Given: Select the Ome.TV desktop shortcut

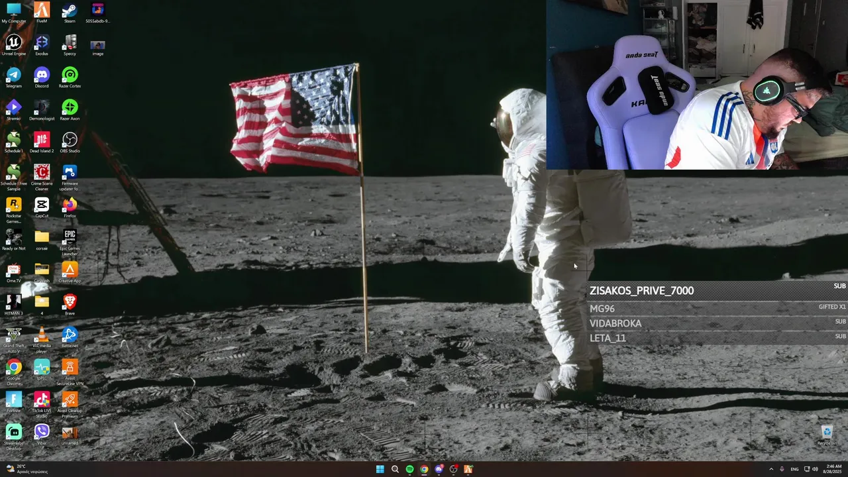Looking at the screenshot, I should coord(14,272).
